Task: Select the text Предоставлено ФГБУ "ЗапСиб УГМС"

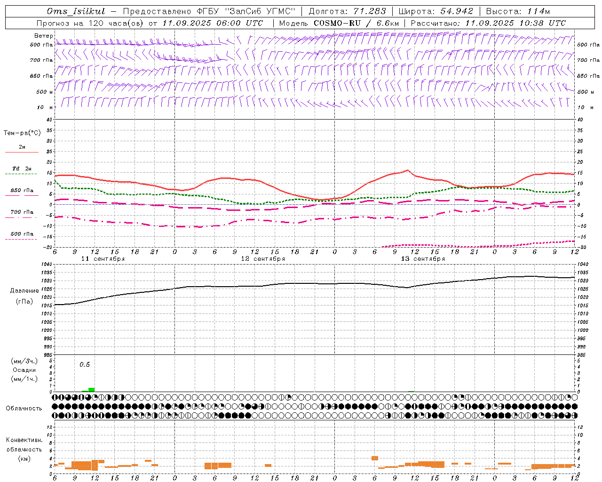Action: pyautogui.click(x=209, y=11)
